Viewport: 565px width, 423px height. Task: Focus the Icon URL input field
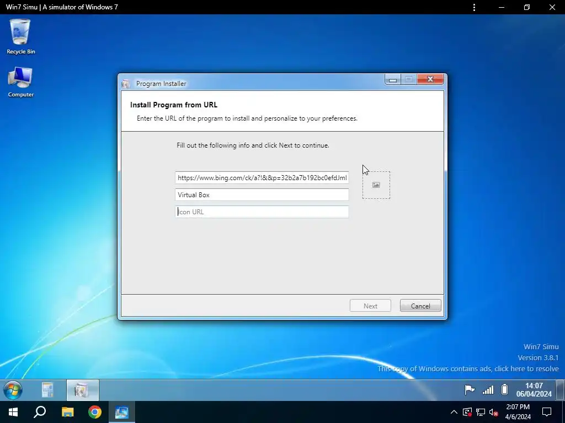[262, 212]
